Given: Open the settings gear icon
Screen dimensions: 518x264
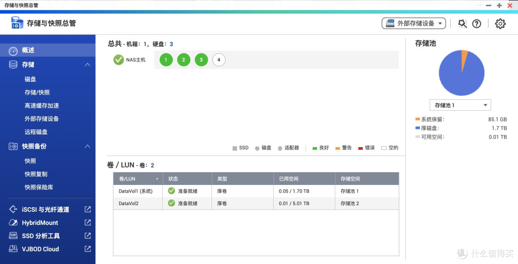Looking at the screenshot, I should tap(500, 23).
